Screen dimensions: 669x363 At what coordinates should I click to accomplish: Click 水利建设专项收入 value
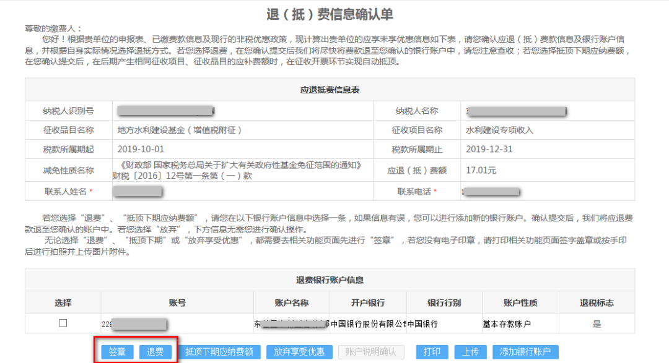[499, 130]
